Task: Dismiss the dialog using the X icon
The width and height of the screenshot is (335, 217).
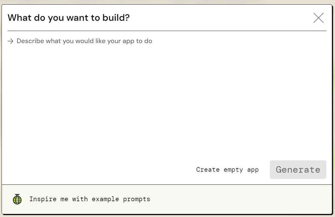Action: click(x=318, y=18)
